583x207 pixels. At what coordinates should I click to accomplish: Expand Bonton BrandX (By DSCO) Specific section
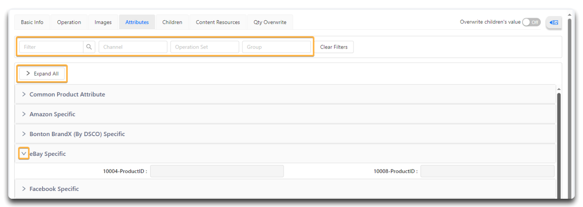285,134
